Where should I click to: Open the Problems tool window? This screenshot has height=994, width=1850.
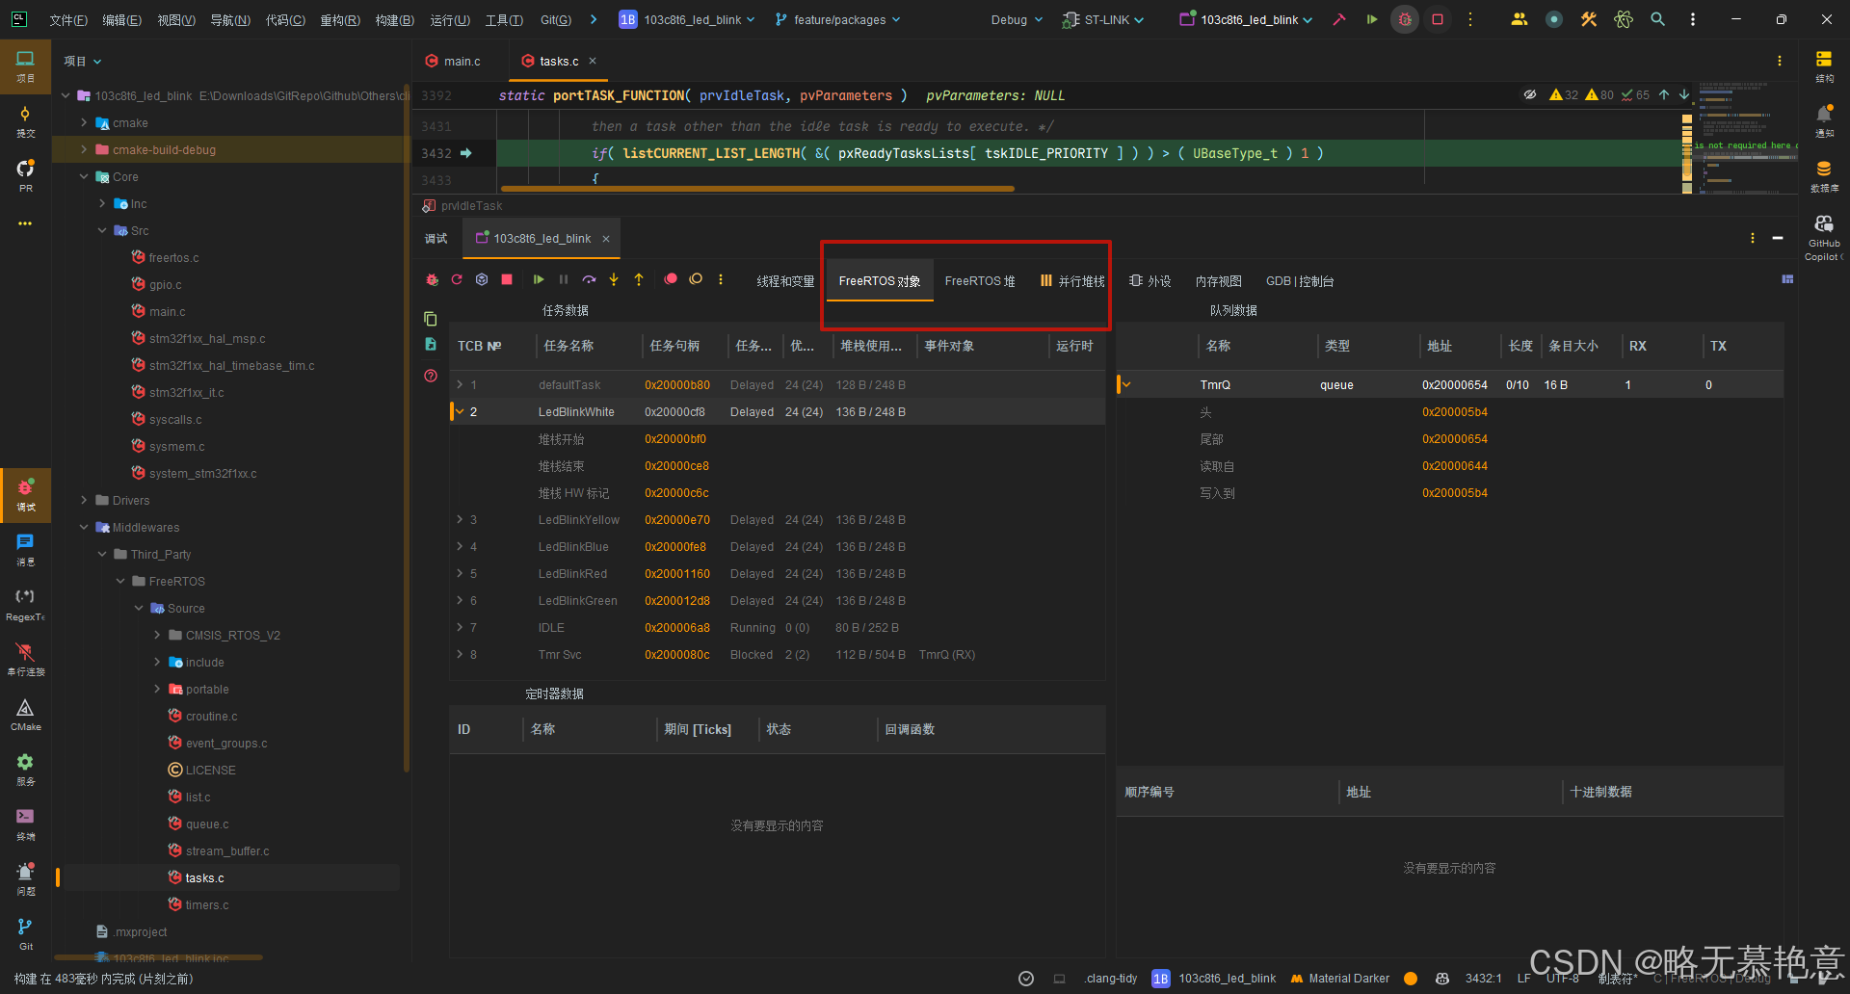point(25,879)
